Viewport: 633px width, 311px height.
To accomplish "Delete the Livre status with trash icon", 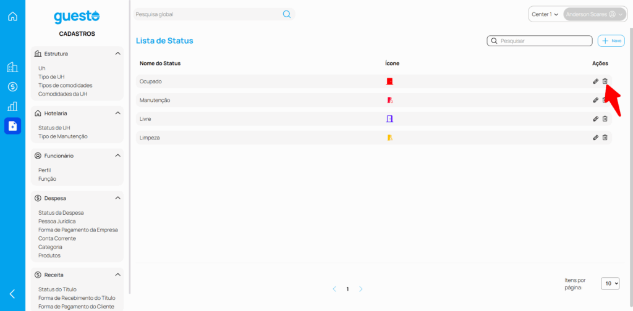I will click(x=605, y=119).
